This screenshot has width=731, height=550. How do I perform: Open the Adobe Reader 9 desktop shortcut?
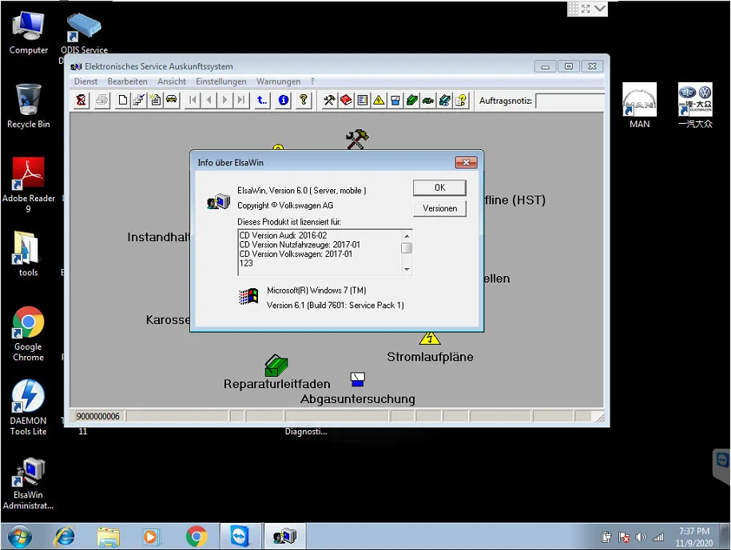coord(28,185)
